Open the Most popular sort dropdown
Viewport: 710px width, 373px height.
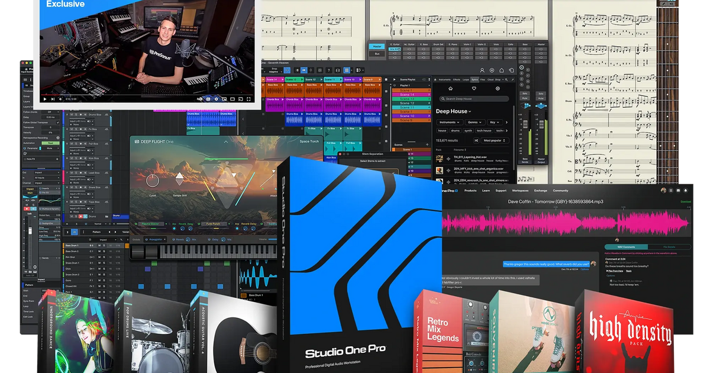(x=494, y=140)
